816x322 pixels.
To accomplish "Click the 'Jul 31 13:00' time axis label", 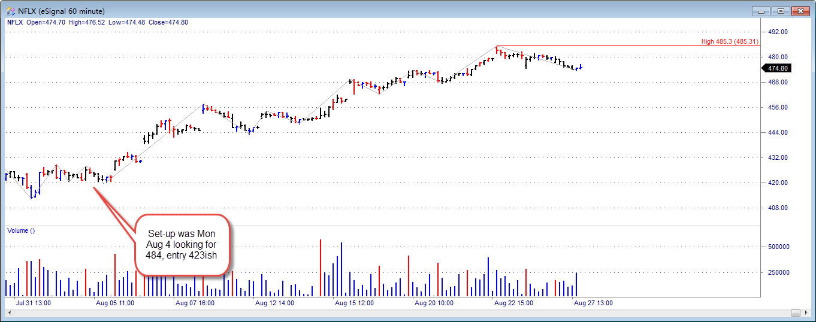I will (x=34, y=303).
